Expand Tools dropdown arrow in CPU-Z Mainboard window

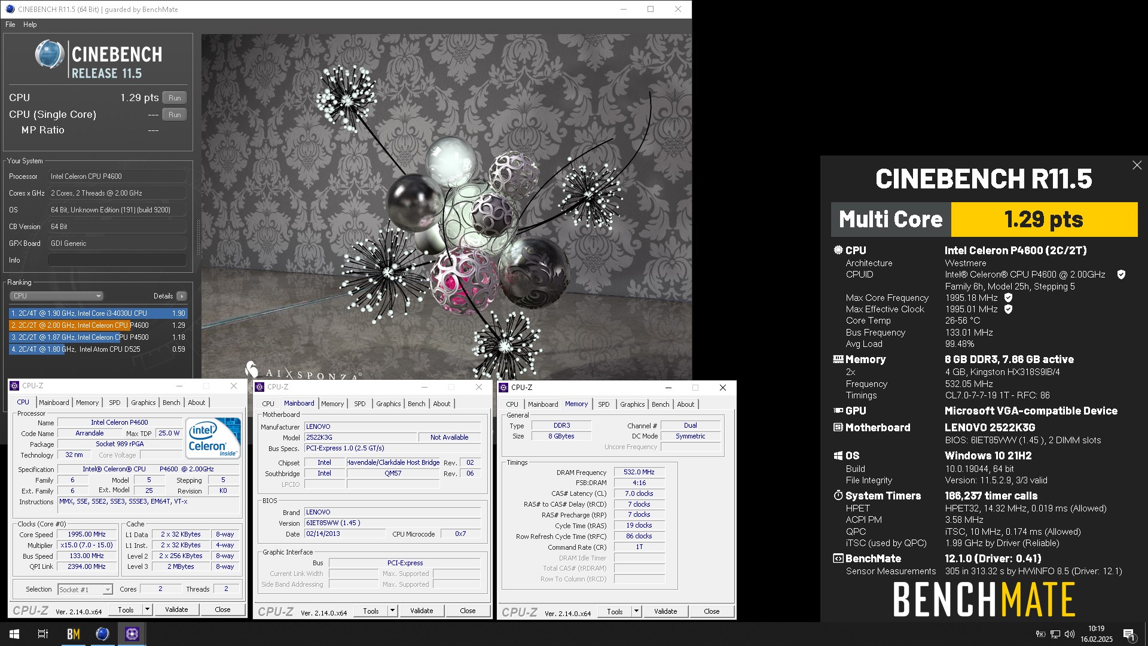[x=392, y=611]
